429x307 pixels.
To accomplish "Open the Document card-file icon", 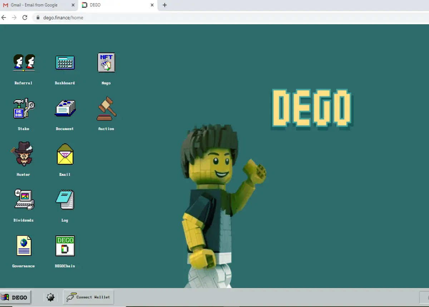I will 65,108.
